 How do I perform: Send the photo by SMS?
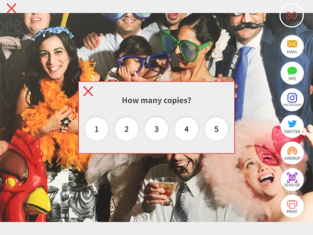[x=292, y=73]
